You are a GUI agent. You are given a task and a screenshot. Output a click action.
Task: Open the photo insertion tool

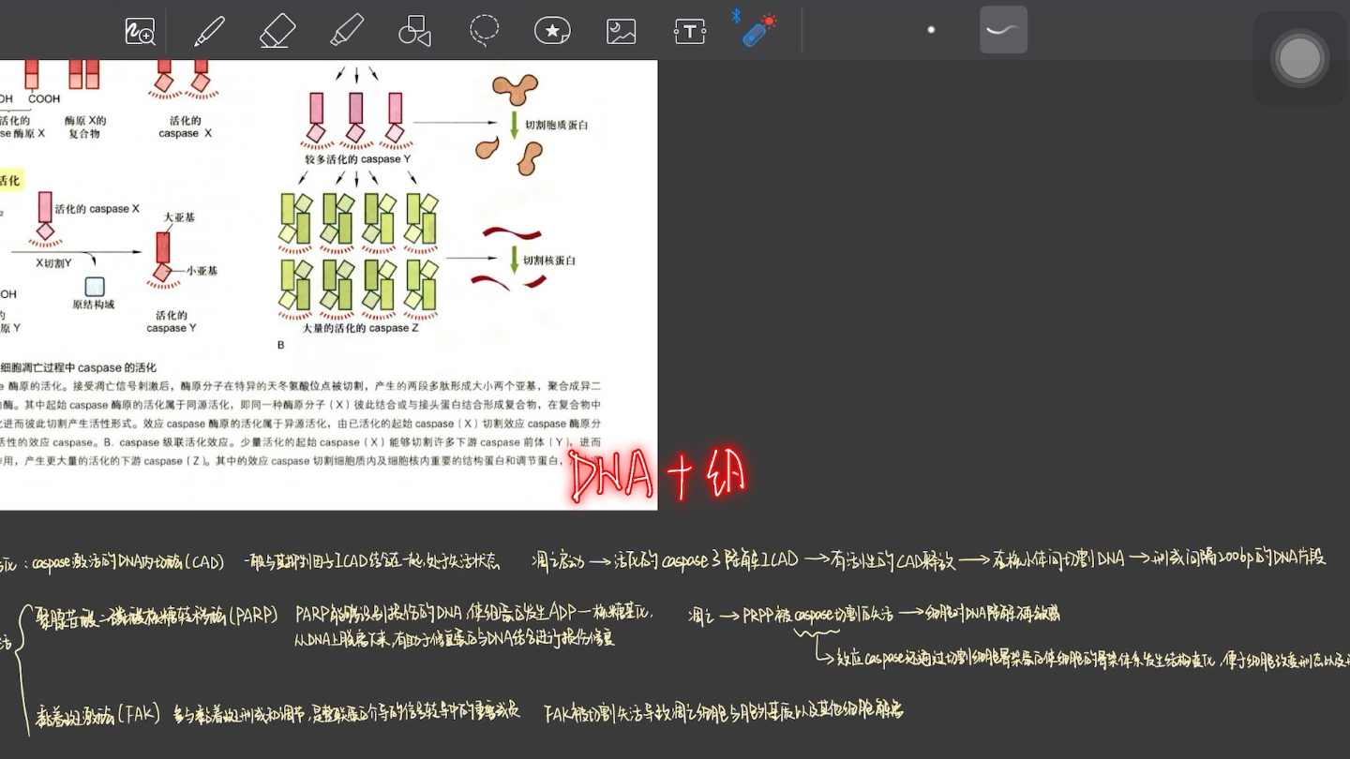[x=621, y=29]
